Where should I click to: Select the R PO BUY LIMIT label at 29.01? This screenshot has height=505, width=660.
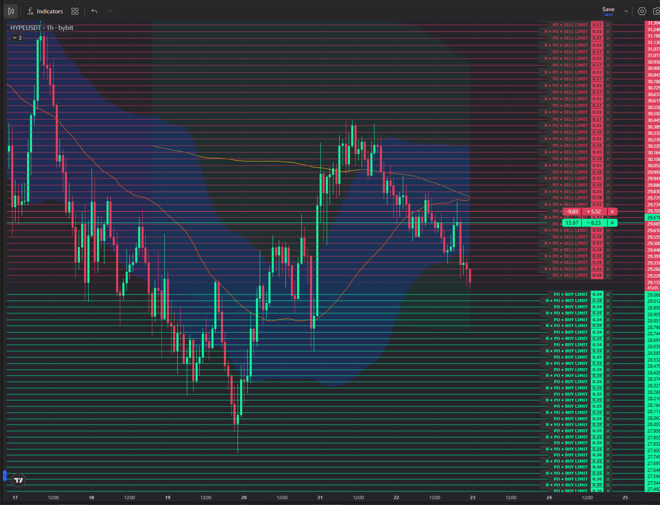pos(567,301)
